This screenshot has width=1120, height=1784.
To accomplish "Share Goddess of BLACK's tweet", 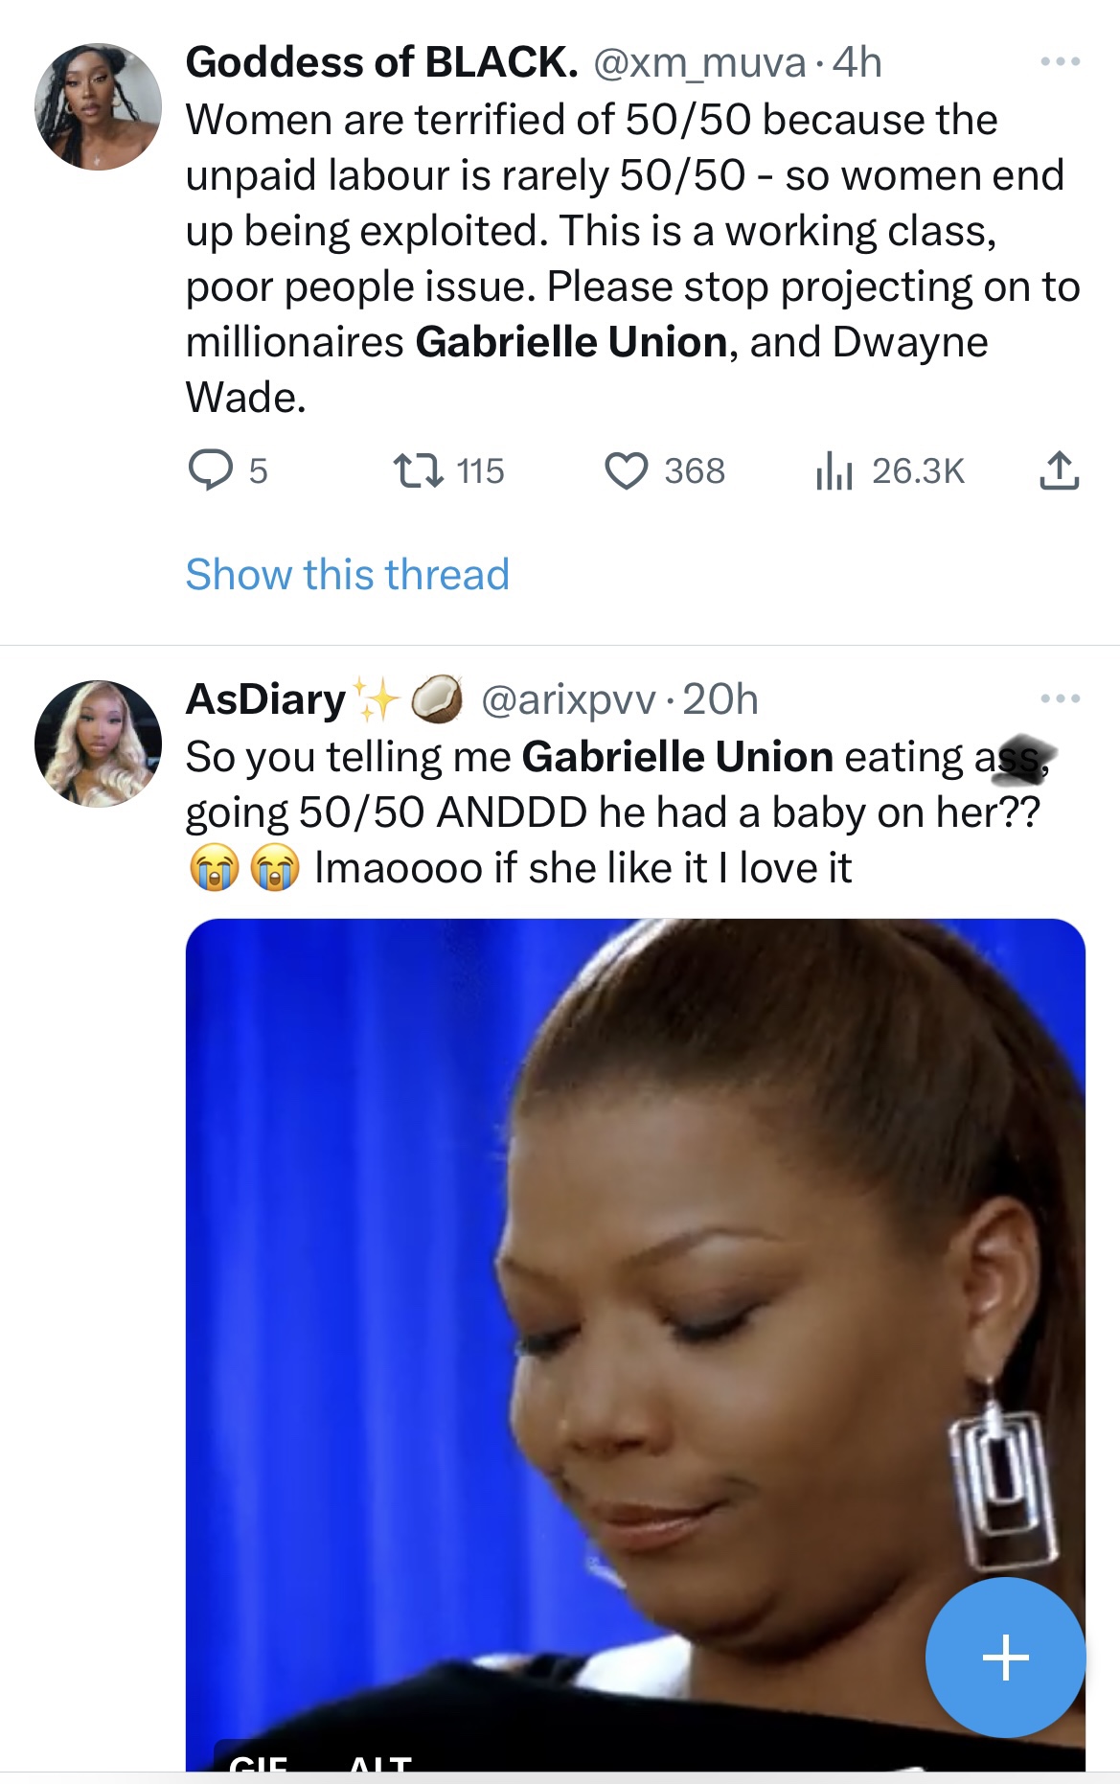I will (x=1058, y=470).
